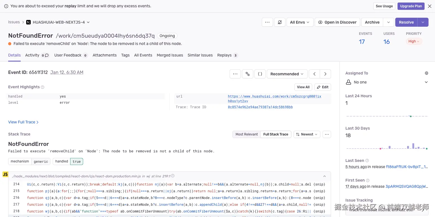This screenshot has width=435, height=217.
Task: Switch to Most Relevant stack trace
Action: pyautogui.click(x=247, y=134)
